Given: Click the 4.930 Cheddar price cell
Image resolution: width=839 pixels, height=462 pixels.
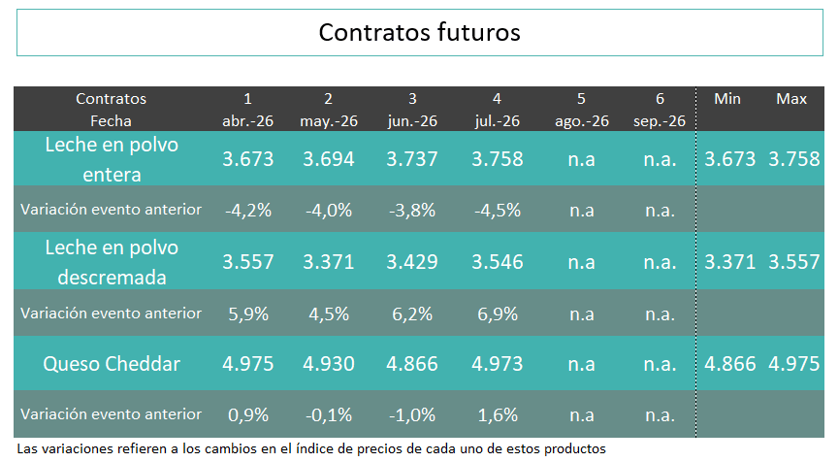Looking at the screenshot, I should 329,365.
